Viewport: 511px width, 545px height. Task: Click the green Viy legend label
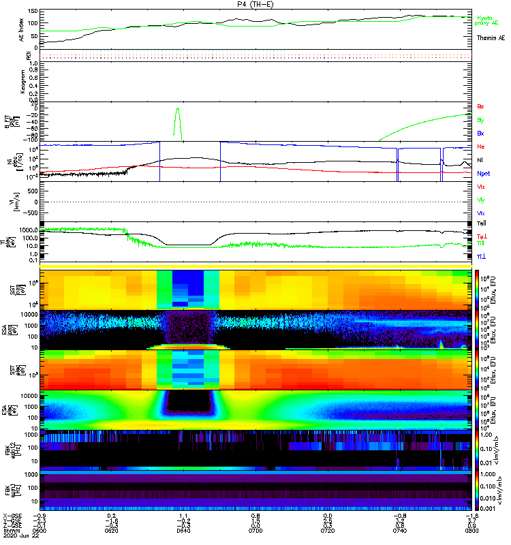481,200
